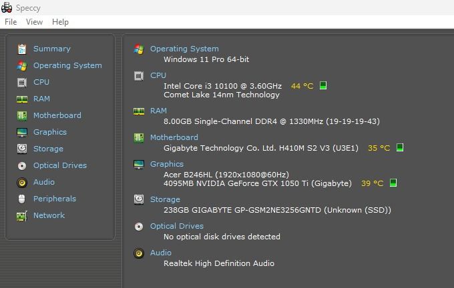
Task: Click the Optical Drives disc icon in summary pane
Action: 139,227
